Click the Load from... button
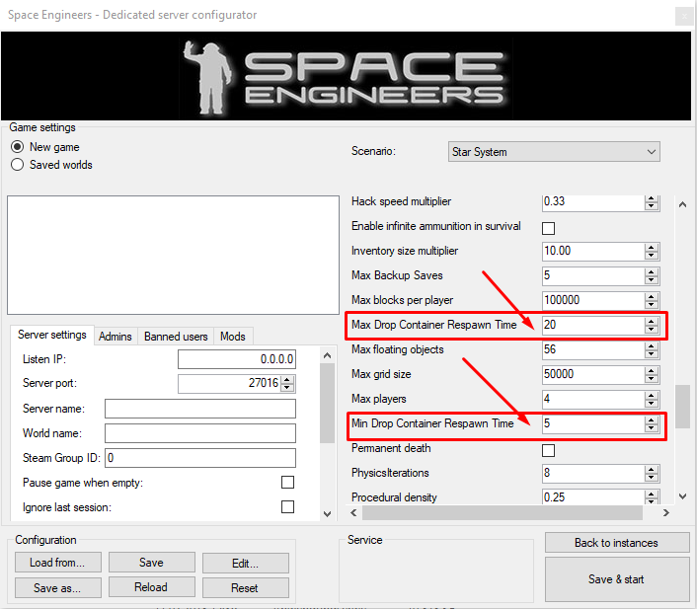Image resolution: width=697 pixels, height=609 pixels. [58, 563]
